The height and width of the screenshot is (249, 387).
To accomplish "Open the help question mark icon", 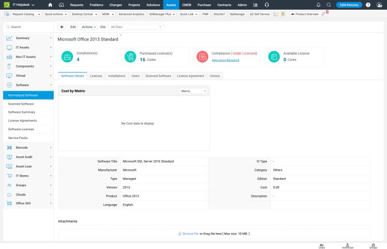I will [x=368, y=5].
